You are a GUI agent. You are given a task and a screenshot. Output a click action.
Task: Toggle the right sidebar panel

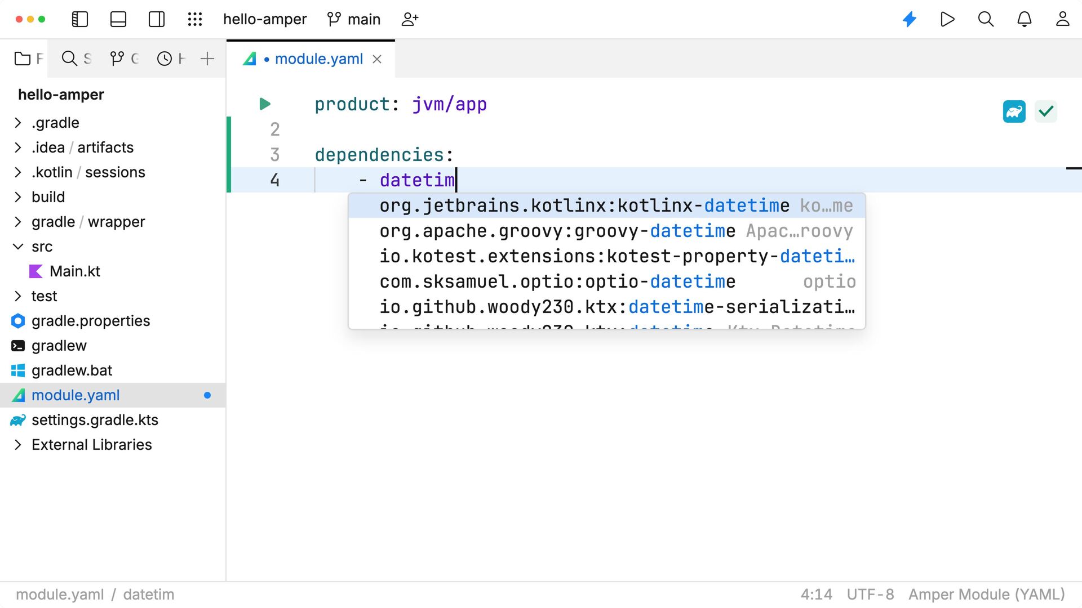click(157, 19)
